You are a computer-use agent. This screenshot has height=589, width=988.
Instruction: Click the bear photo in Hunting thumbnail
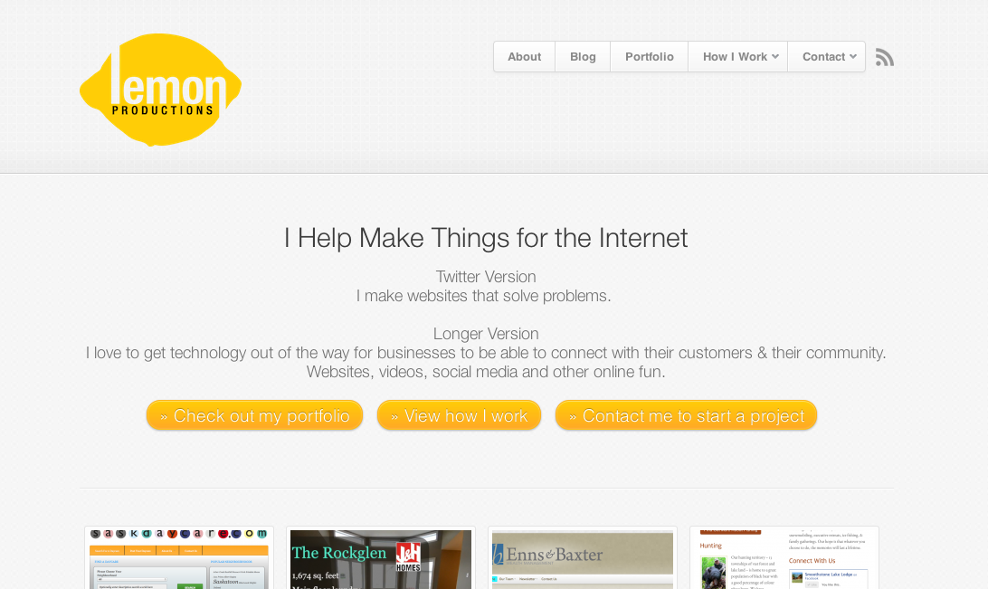click(714, 573)
